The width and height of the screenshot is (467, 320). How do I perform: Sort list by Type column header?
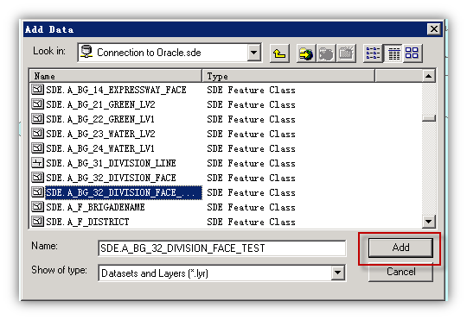(288, 76)
